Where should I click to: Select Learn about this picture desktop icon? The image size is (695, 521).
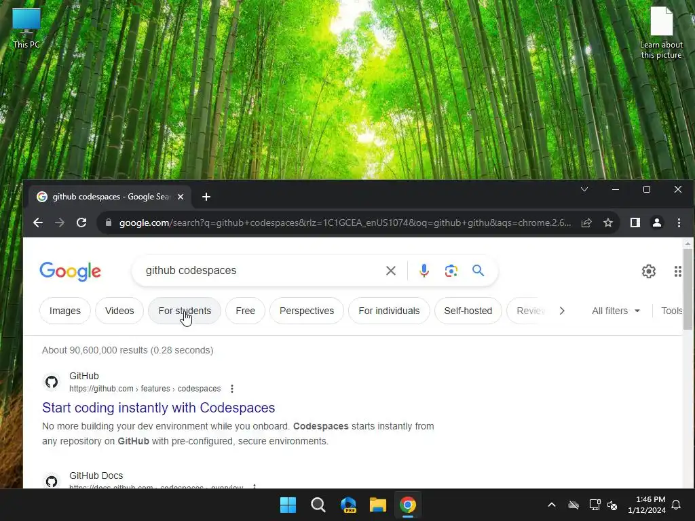[661, 33]
